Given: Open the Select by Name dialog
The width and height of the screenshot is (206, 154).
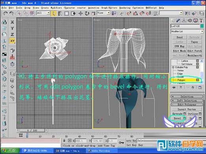Looking at the screenshot, I should pyautogui.click(x=60, y=13).
